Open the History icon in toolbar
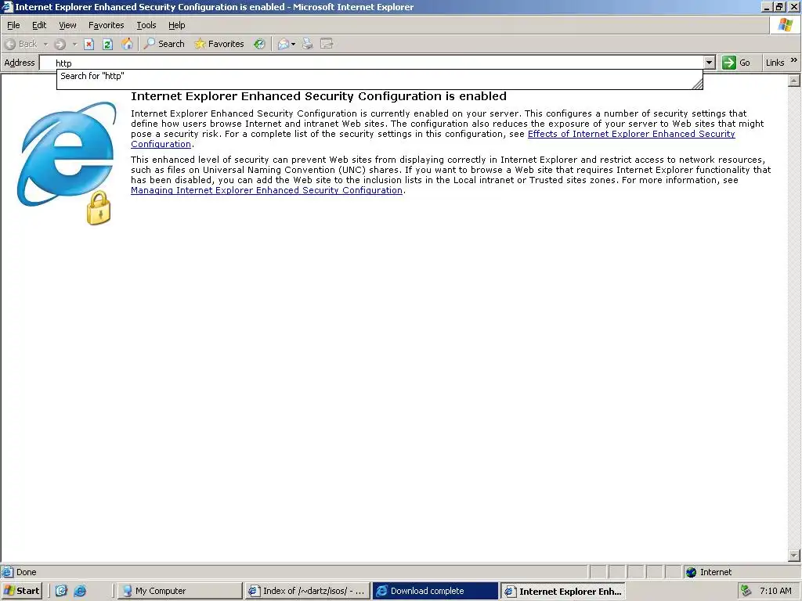 click(260, 44)
